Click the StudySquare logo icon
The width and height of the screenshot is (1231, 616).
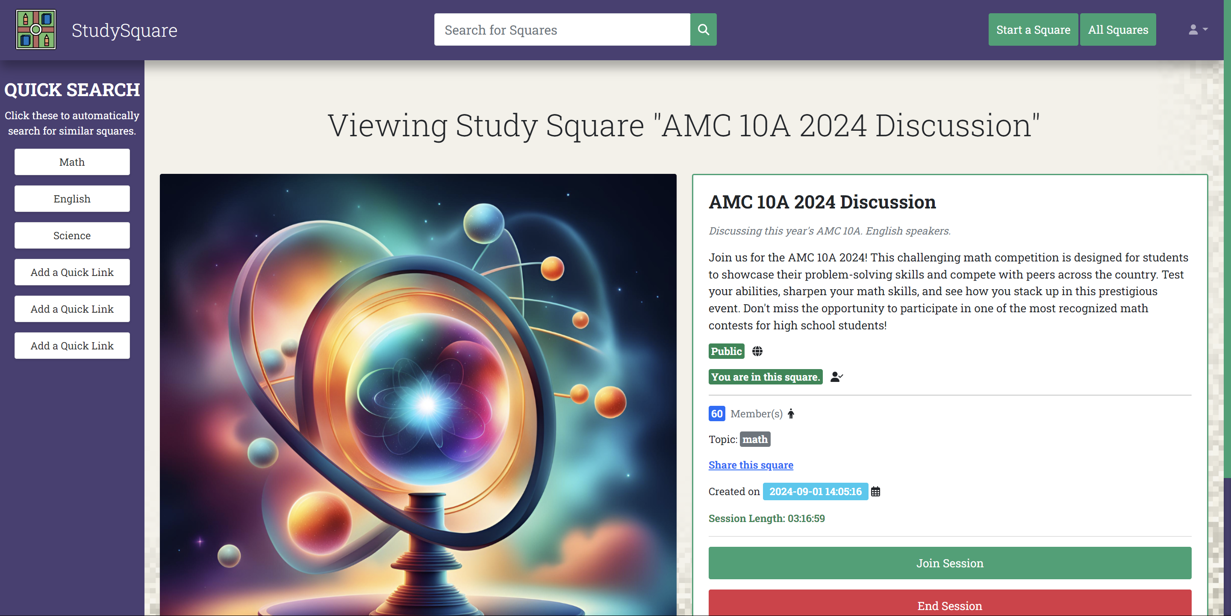pyautogui.click(x=36, y=29)
